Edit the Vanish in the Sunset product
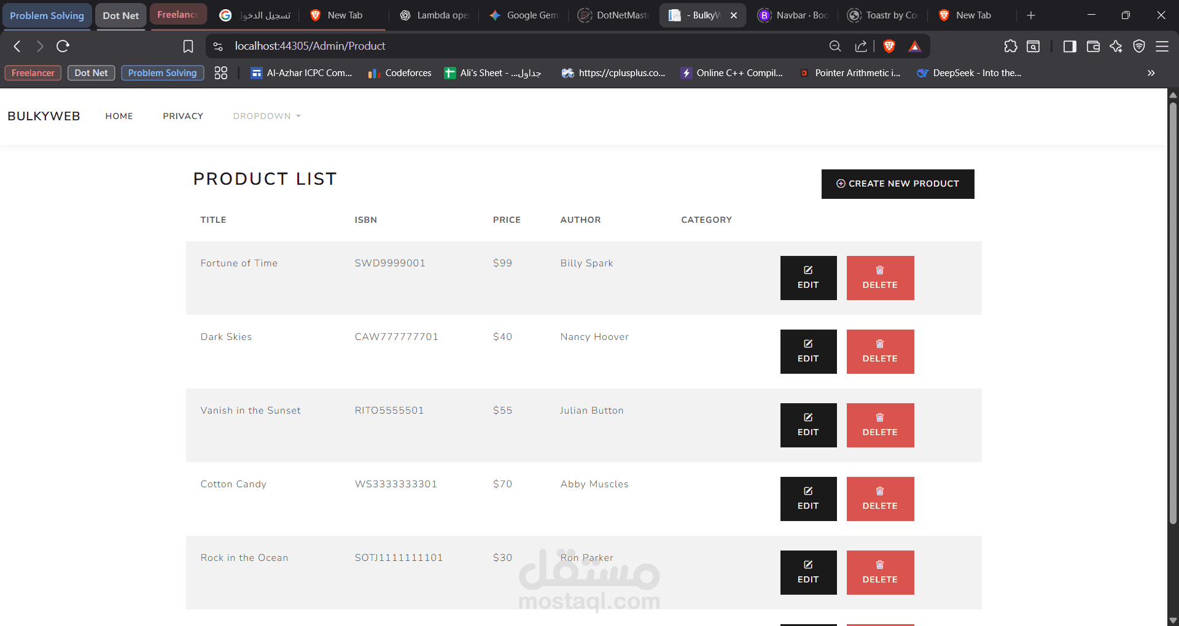1179x626 pixels. 808,425
